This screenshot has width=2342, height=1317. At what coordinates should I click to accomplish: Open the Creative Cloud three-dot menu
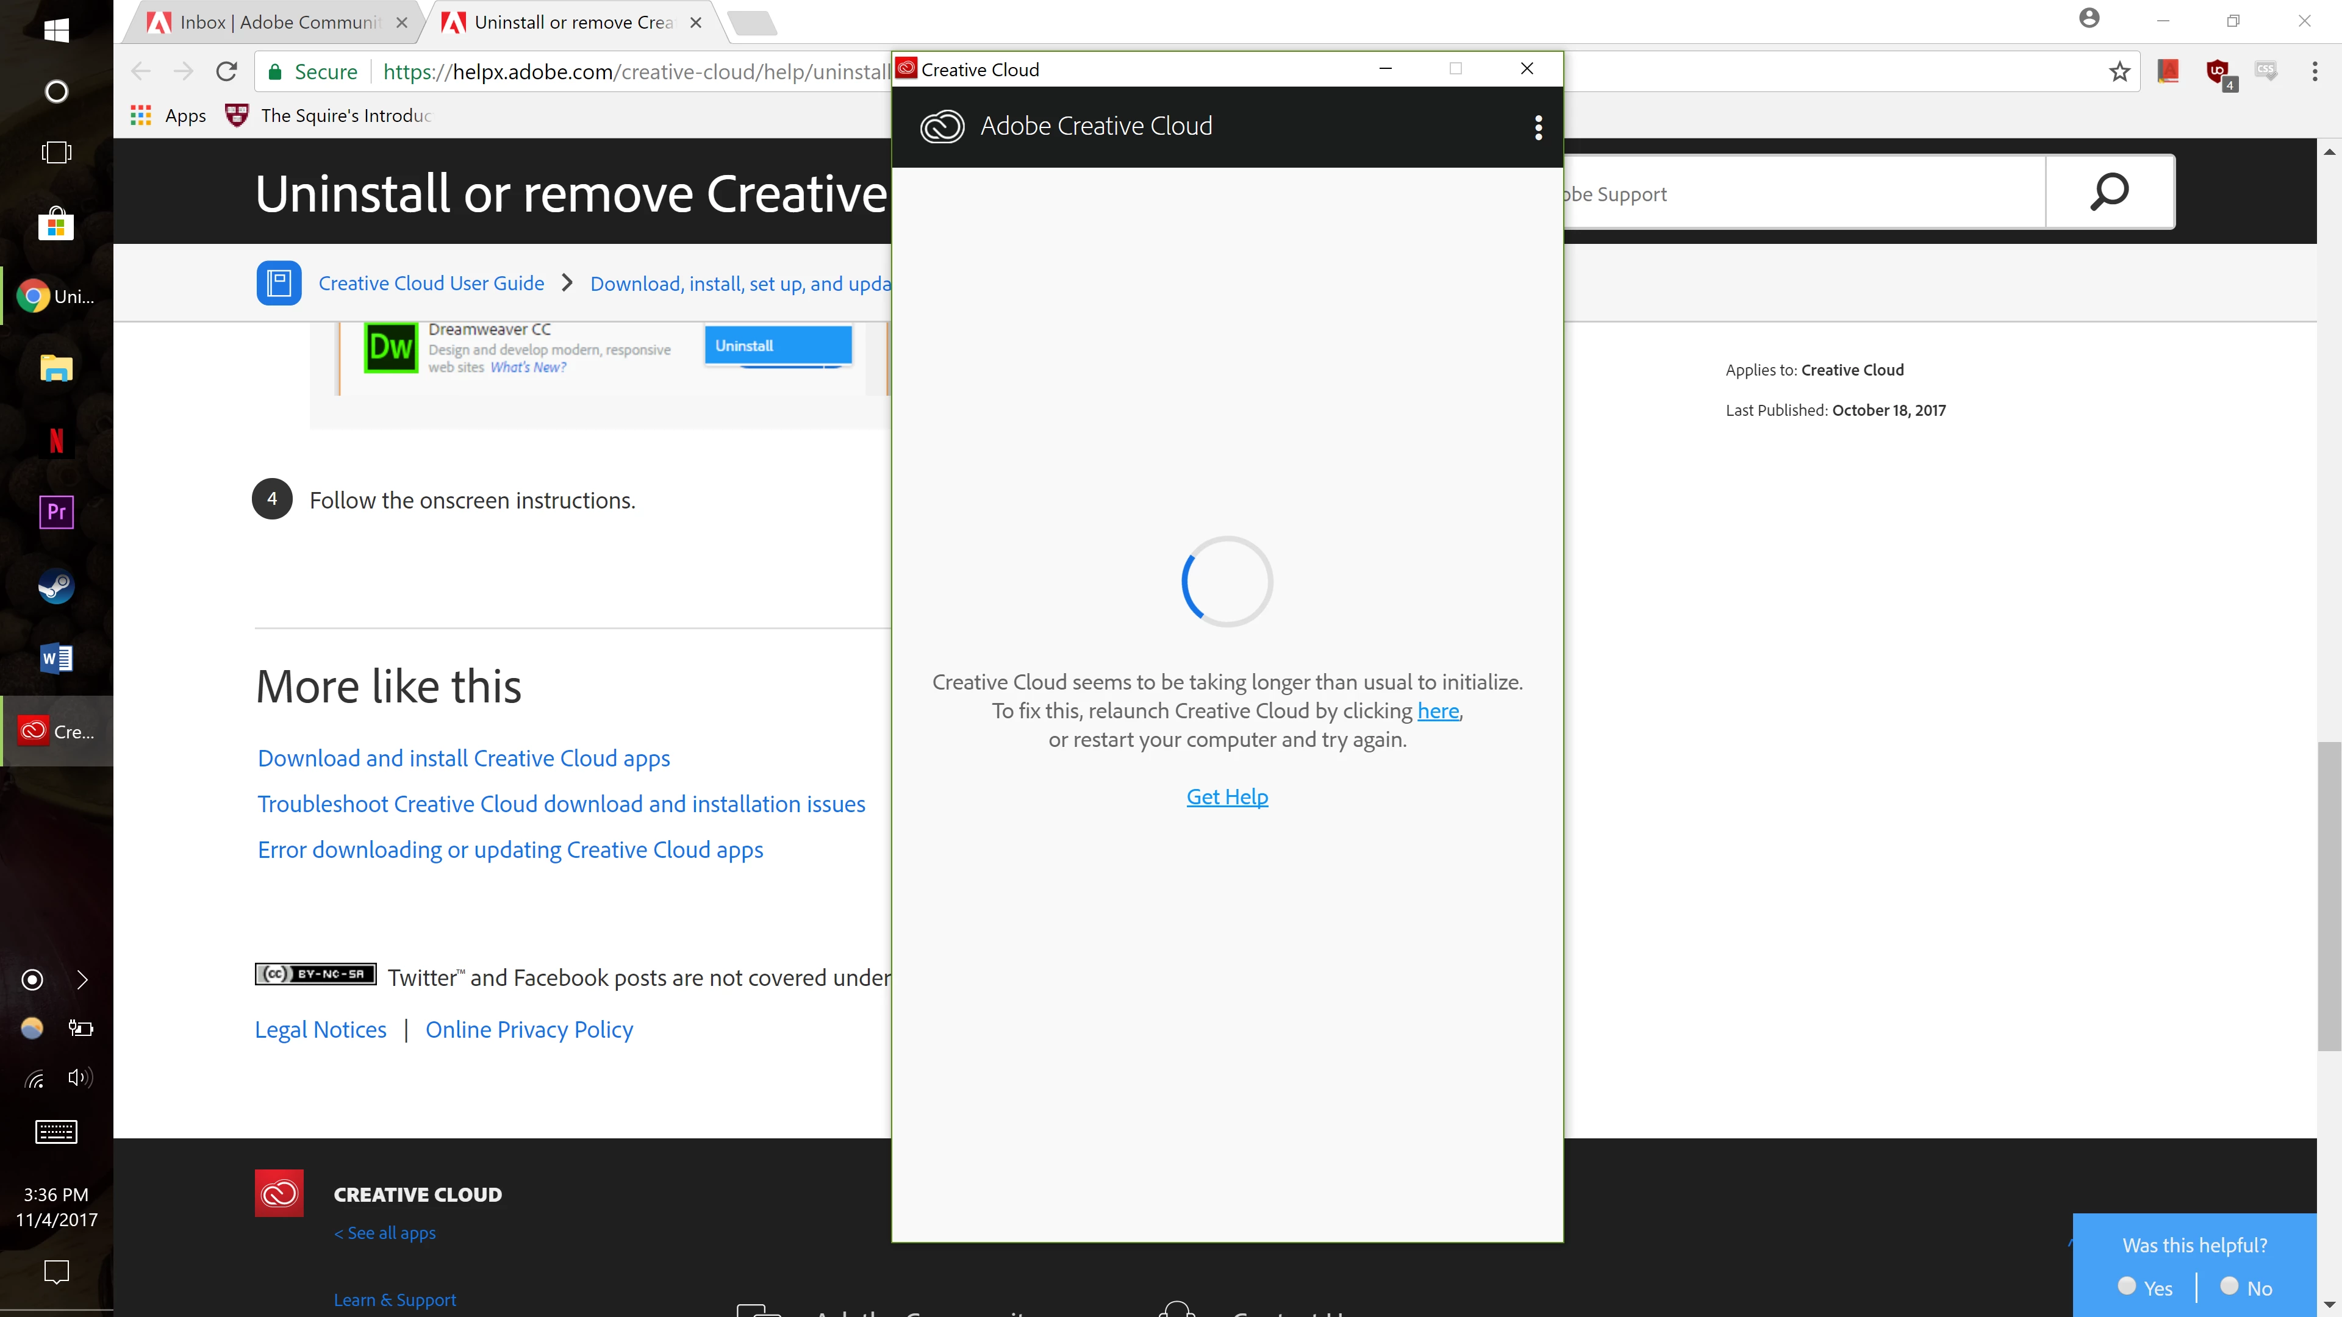coord(1538,127)
